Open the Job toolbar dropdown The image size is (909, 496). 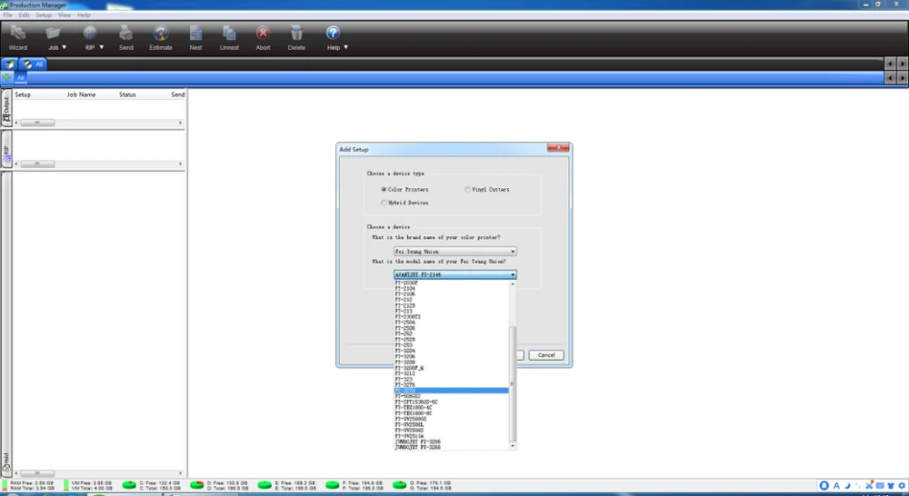pyautogui.click(x=56, y=38)
